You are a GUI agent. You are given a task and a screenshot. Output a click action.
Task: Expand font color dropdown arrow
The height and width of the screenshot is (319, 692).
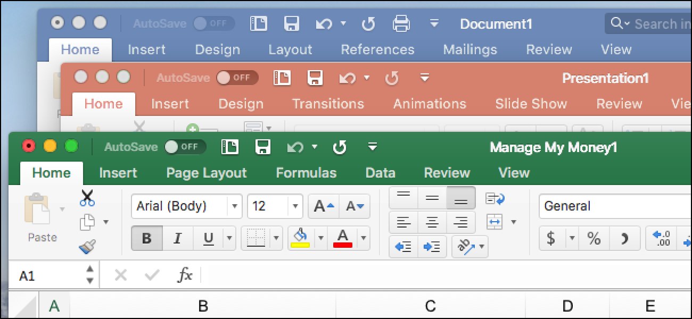click(364, 238)
